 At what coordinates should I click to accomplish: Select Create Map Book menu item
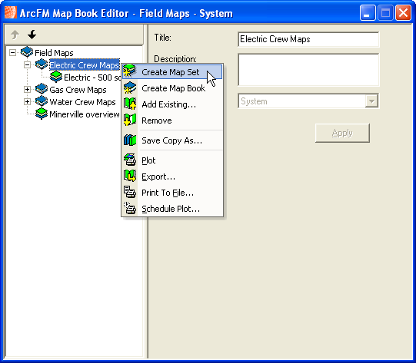[172, 88]
